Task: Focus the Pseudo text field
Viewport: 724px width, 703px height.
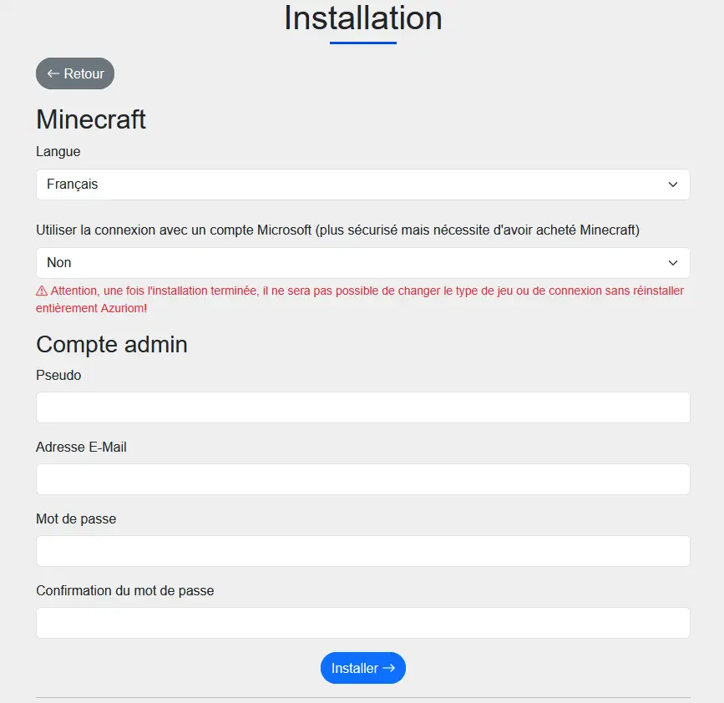Action: click(x=362, y=407)
